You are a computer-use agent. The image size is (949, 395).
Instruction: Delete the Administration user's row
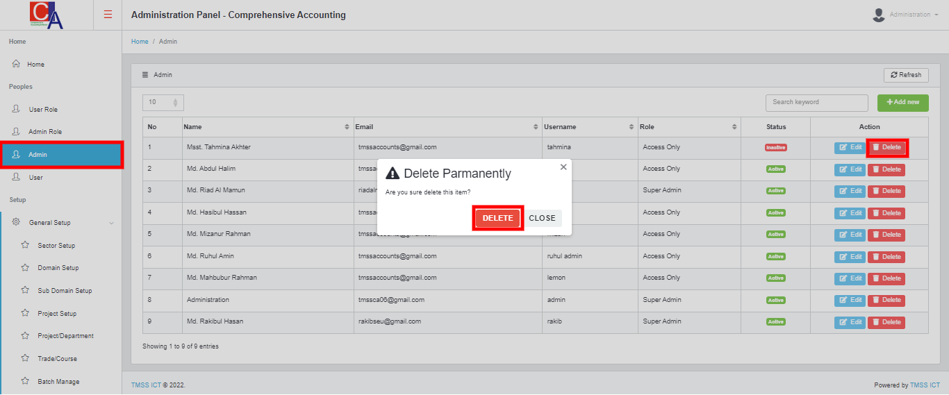886,300
